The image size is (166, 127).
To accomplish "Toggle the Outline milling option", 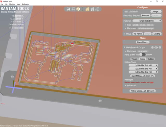I will (x=151, y=59).
